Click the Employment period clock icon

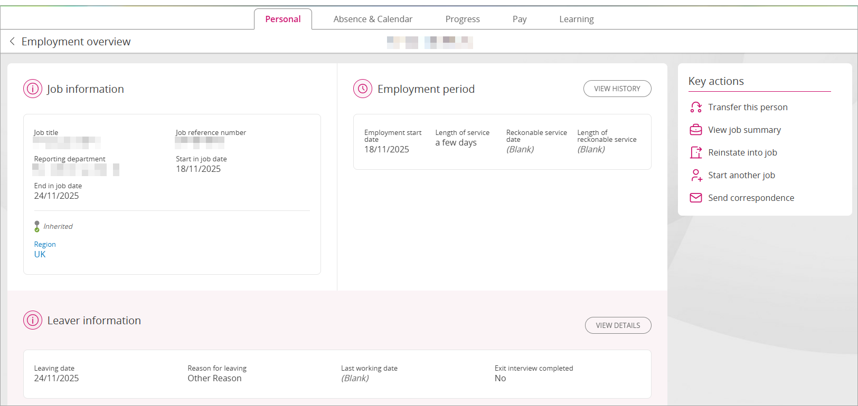click(363, 89)
